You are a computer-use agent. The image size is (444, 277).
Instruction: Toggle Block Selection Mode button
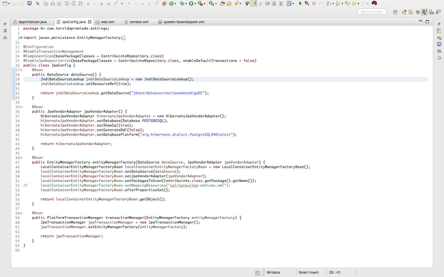tap(274, 3)
